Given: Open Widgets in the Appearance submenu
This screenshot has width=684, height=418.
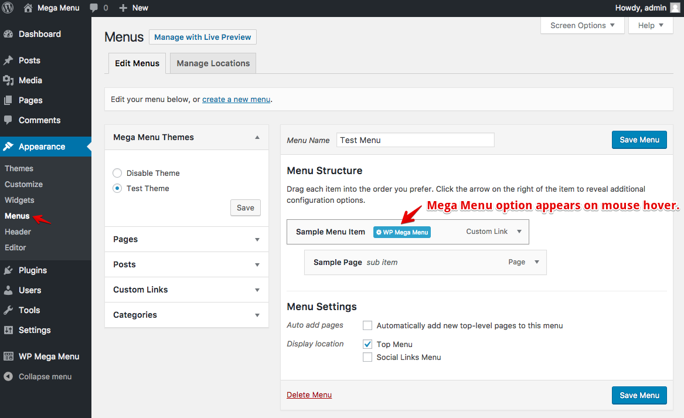Looking at the screenshot, I should tap(19, 200).
